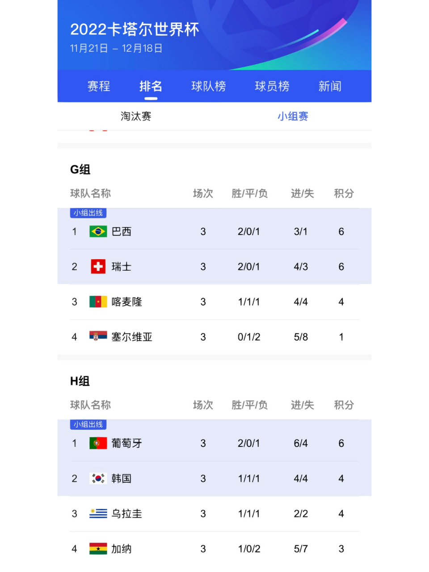Tap the Portugal flag icon
This screenshot has height=572, width=429.
click(x=98, y=443)
